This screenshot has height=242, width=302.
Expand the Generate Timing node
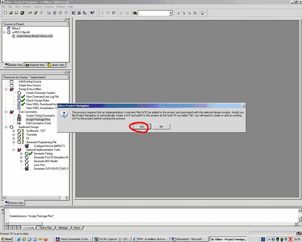[21, 154]
